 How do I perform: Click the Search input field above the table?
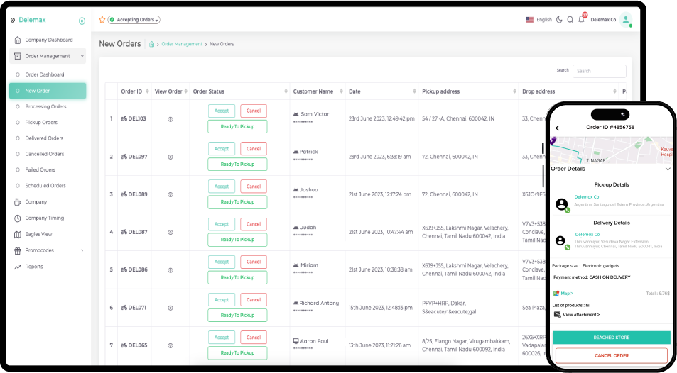point(600,71)
